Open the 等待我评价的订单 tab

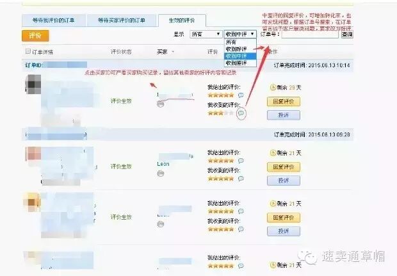pos(53,20)
